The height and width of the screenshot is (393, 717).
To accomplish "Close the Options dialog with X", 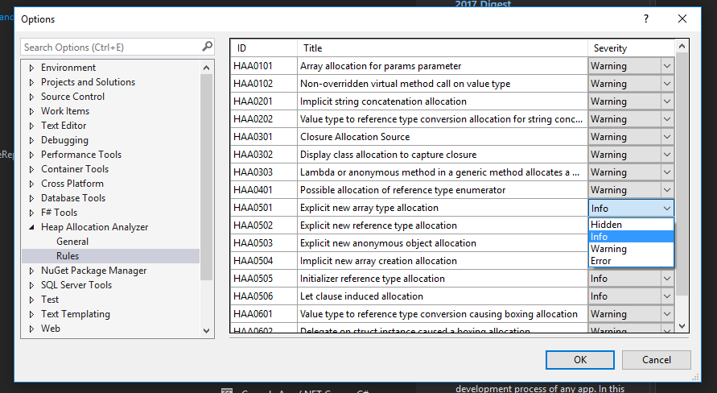I will [x=682, y=19].
